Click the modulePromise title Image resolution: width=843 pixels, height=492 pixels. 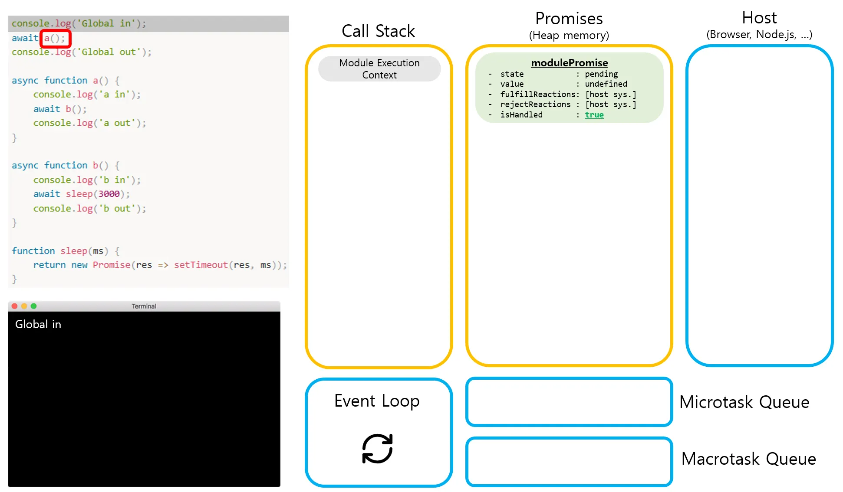569,63
